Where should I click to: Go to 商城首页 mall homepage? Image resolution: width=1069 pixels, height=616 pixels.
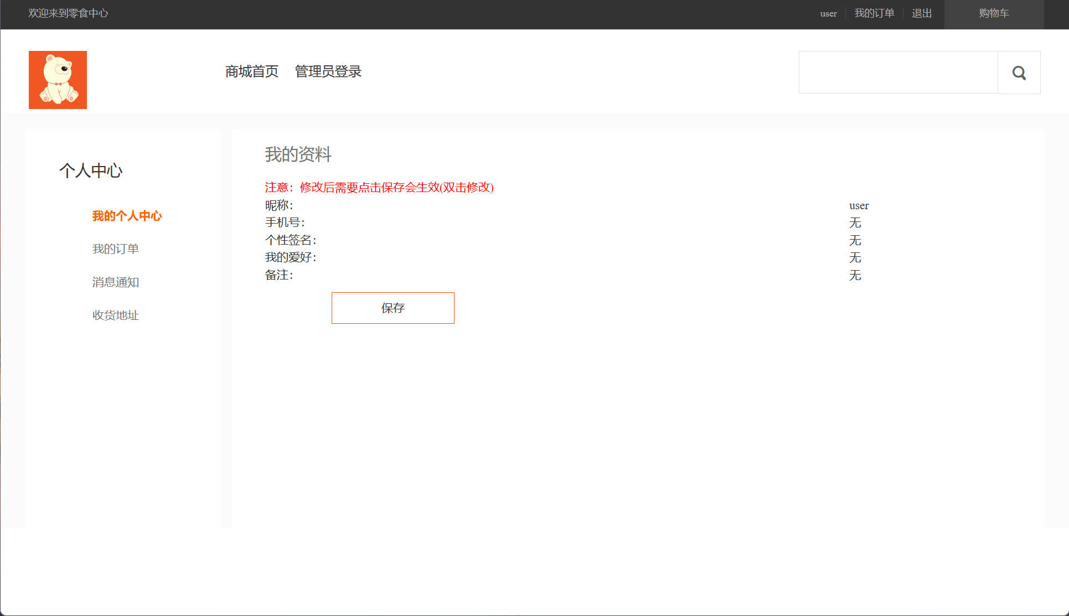pyautogui.click(x=251, y=72)
